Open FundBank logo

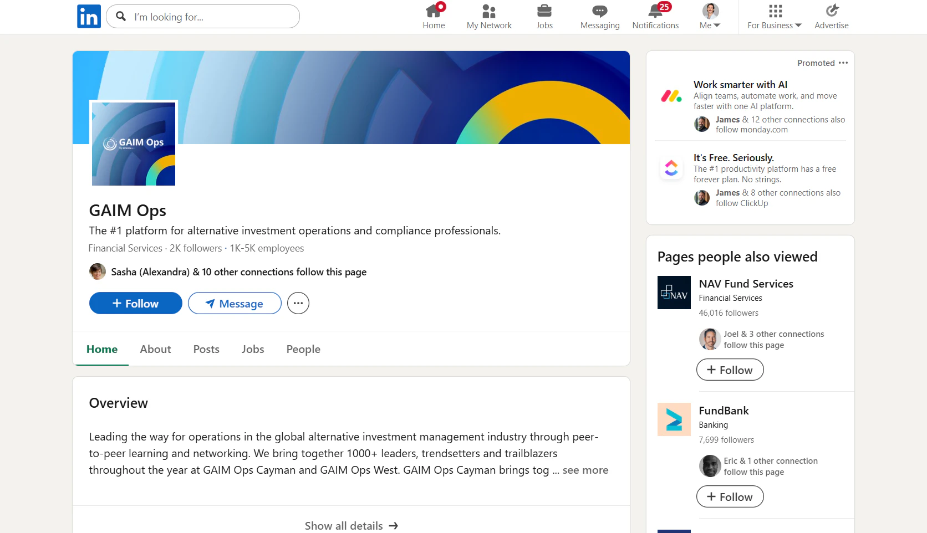(x=674, y=419)
